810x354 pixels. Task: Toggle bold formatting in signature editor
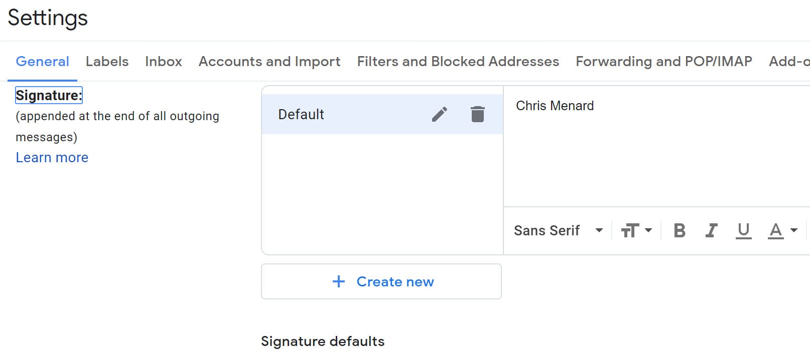click(x=679, y=230)
